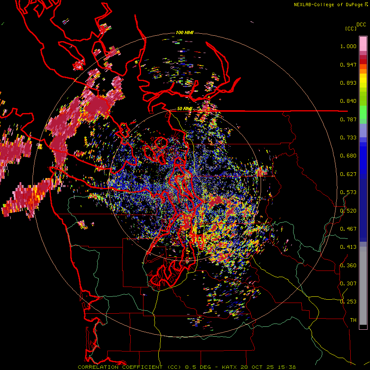The width and height of the screenshot is (370, 370).
Task: Select the 0.947 scale value
Action: tap(348, 65)
